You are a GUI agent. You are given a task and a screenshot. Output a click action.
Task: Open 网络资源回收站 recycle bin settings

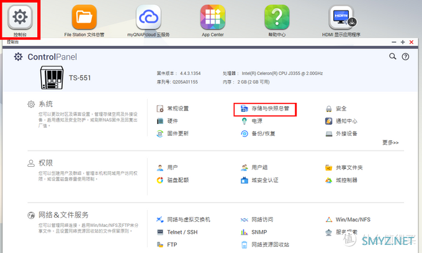point(265,245)
